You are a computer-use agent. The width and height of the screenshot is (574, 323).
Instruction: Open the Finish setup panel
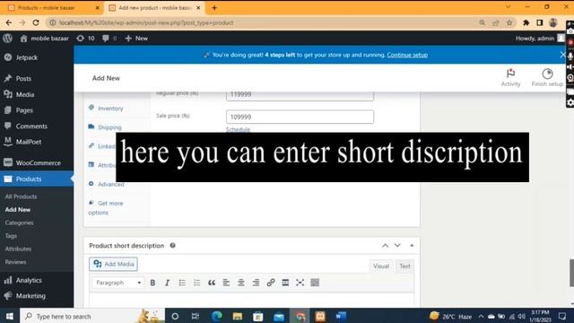547,78
